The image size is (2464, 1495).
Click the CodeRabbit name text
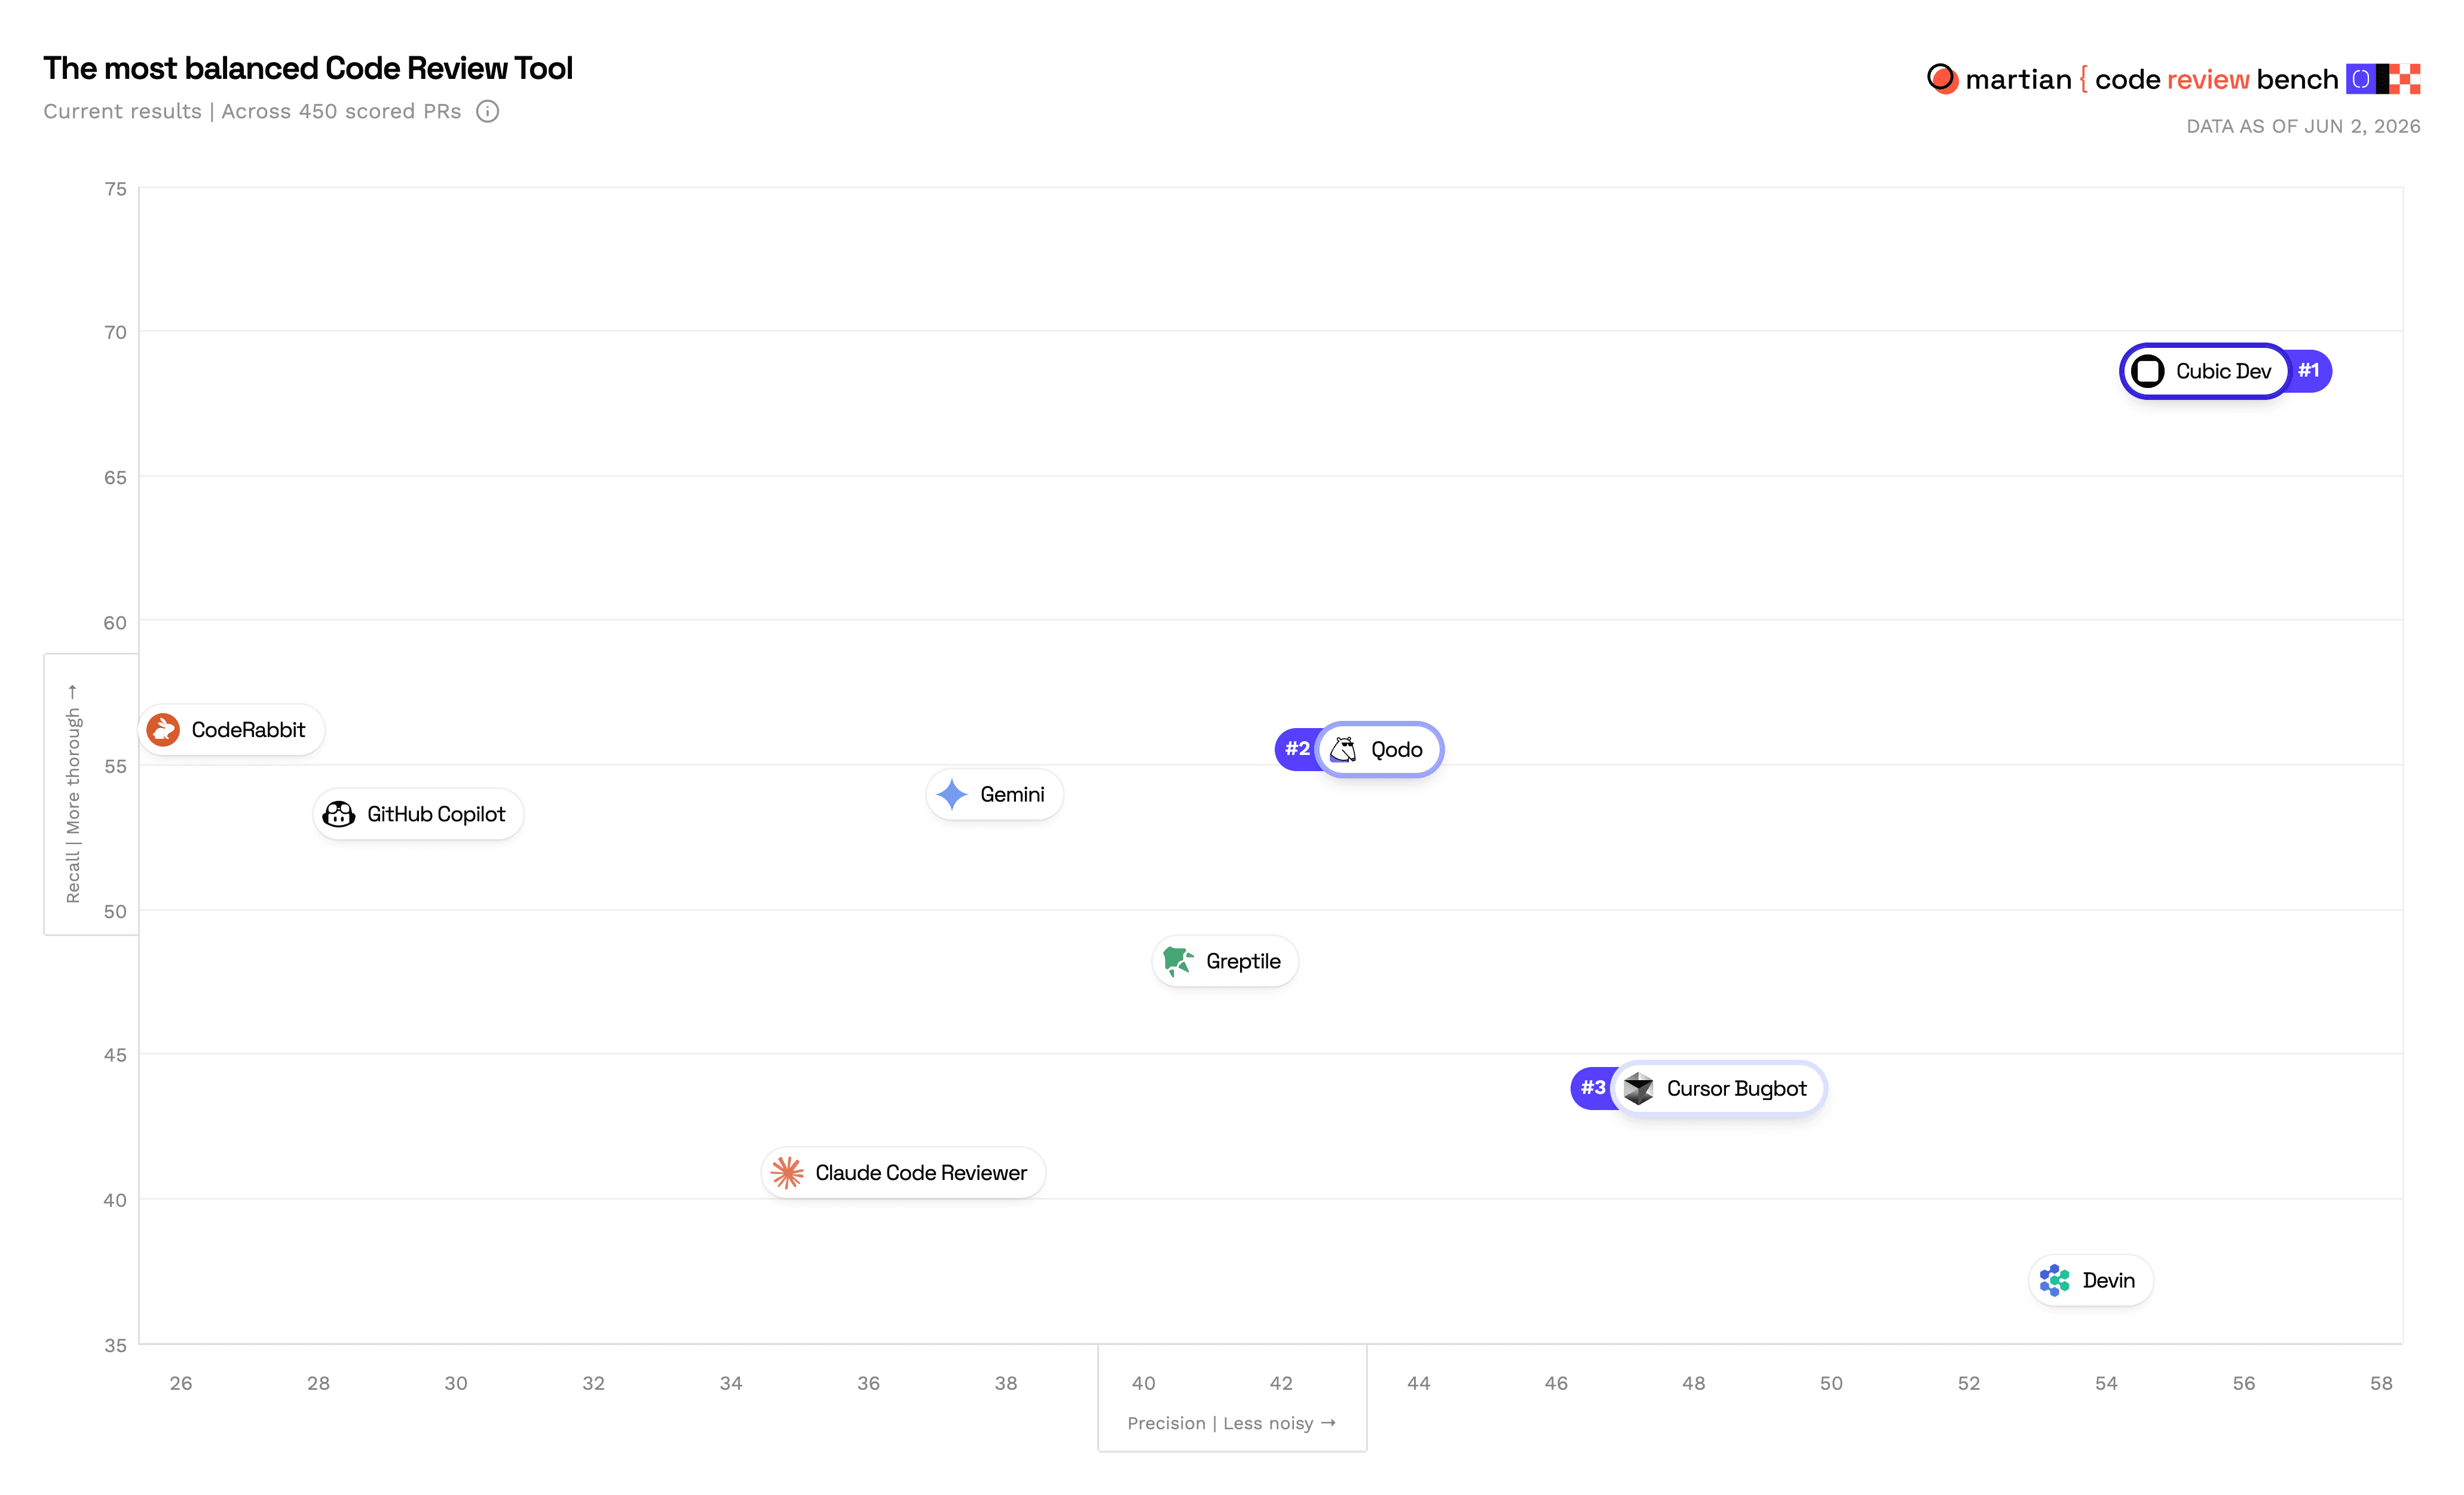click(248, 730)
